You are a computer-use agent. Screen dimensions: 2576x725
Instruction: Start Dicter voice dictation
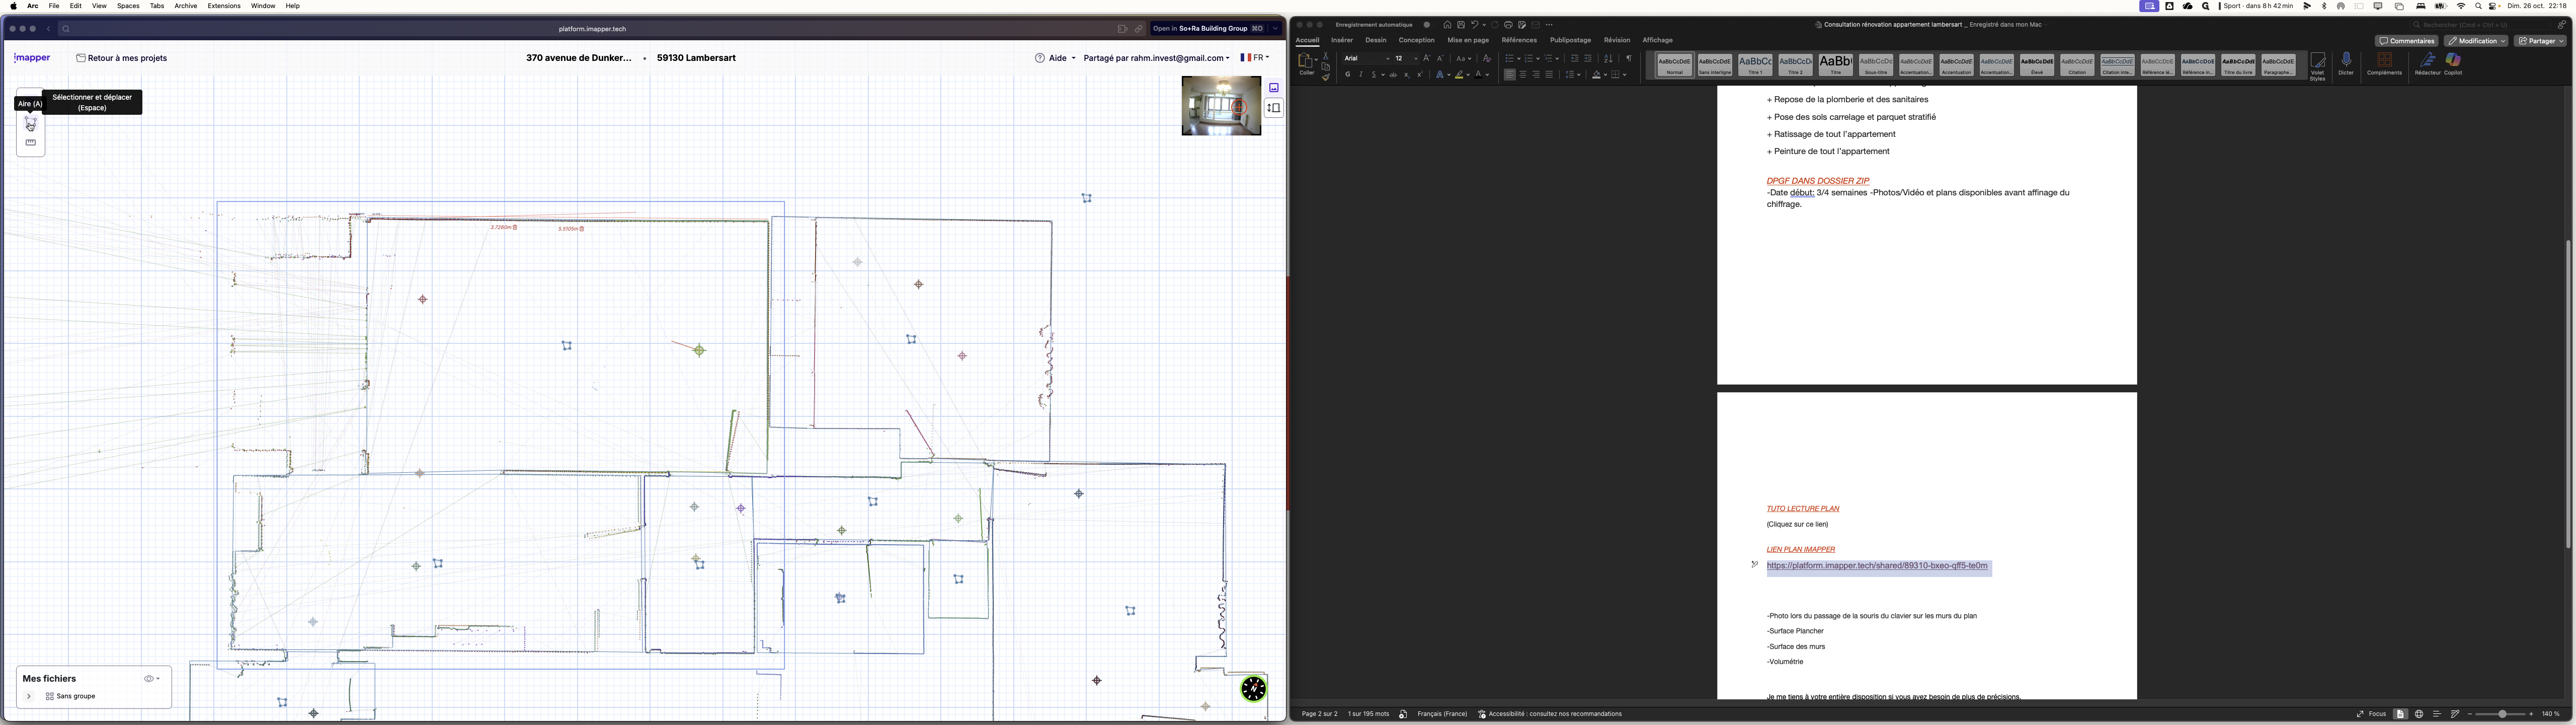click(2346, 63)
